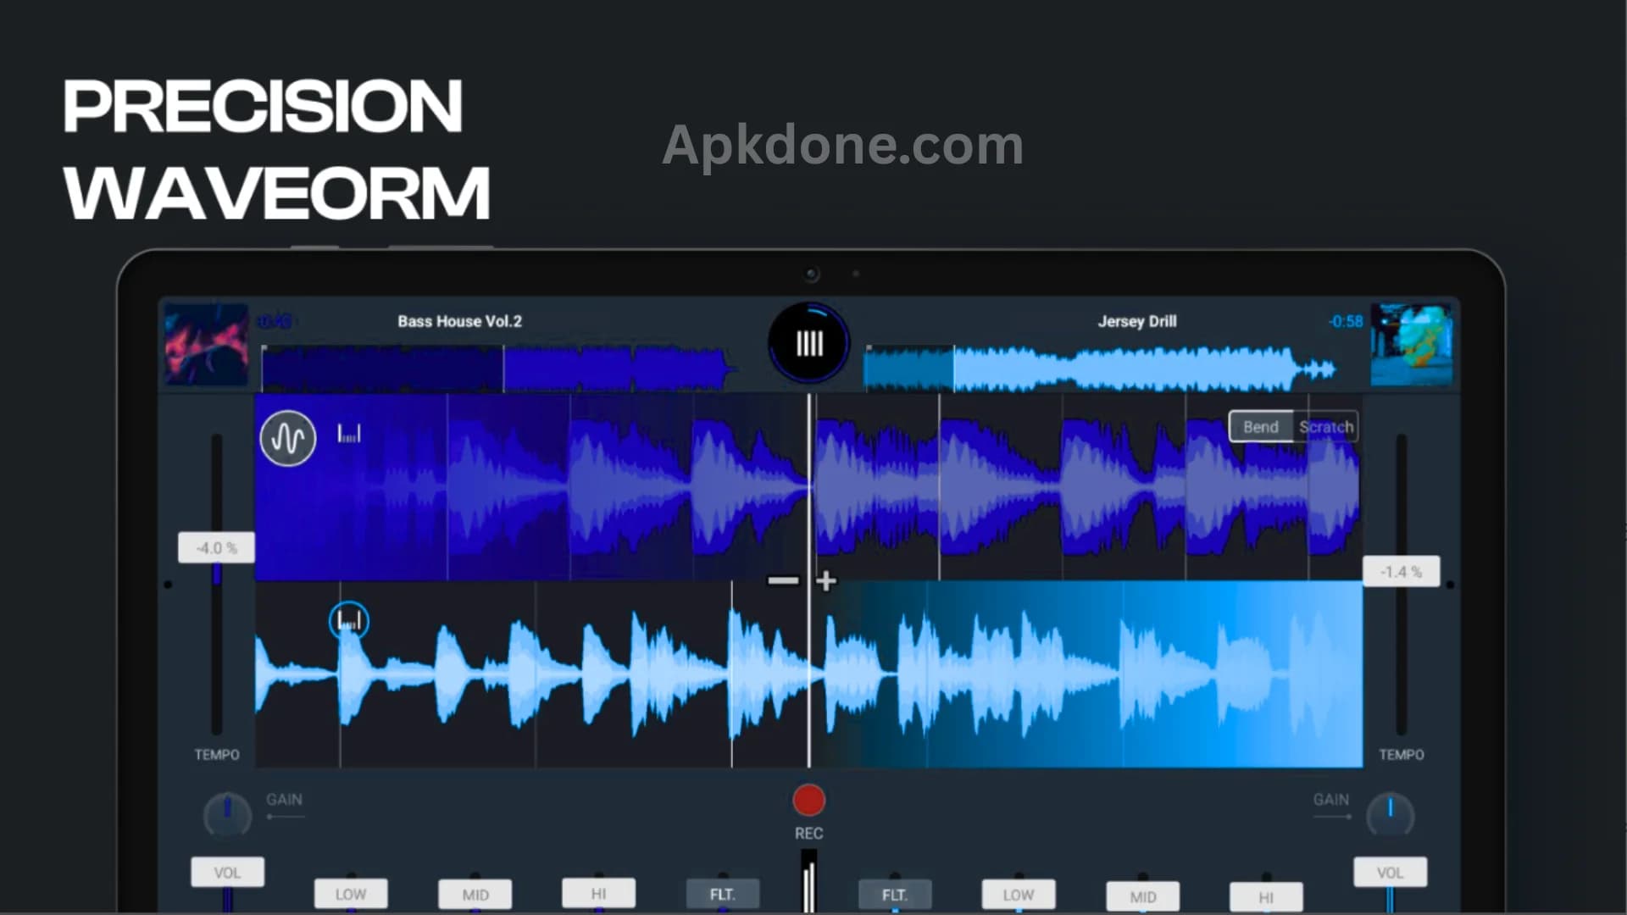Click the Bass House Vol.2 track title
This screenshot has height=915, width=1627.
click(459, 321)
